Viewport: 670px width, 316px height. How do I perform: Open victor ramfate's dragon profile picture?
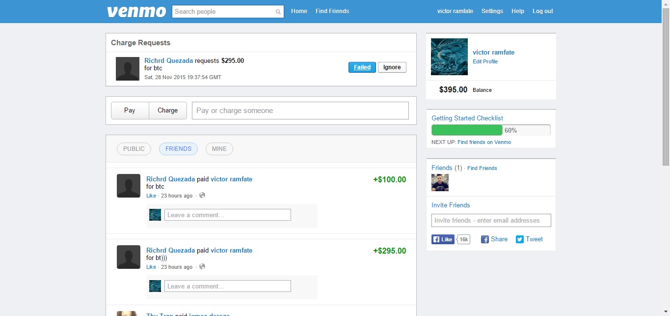449,57
